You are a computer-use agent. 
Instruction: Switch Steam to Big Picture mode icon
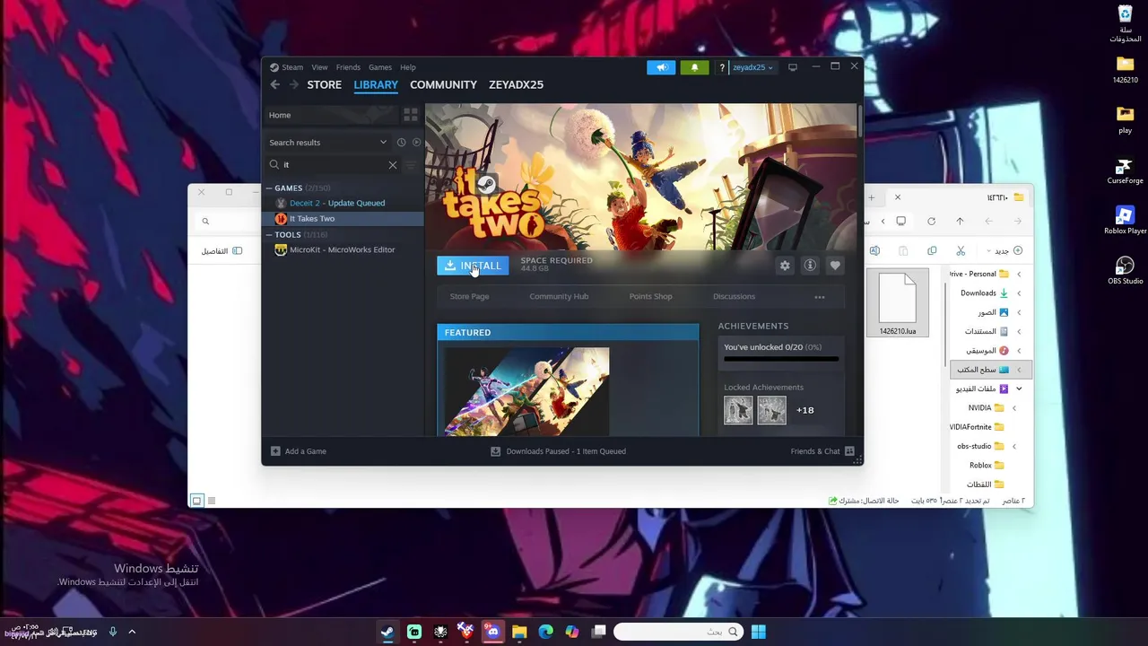[792, 67]
